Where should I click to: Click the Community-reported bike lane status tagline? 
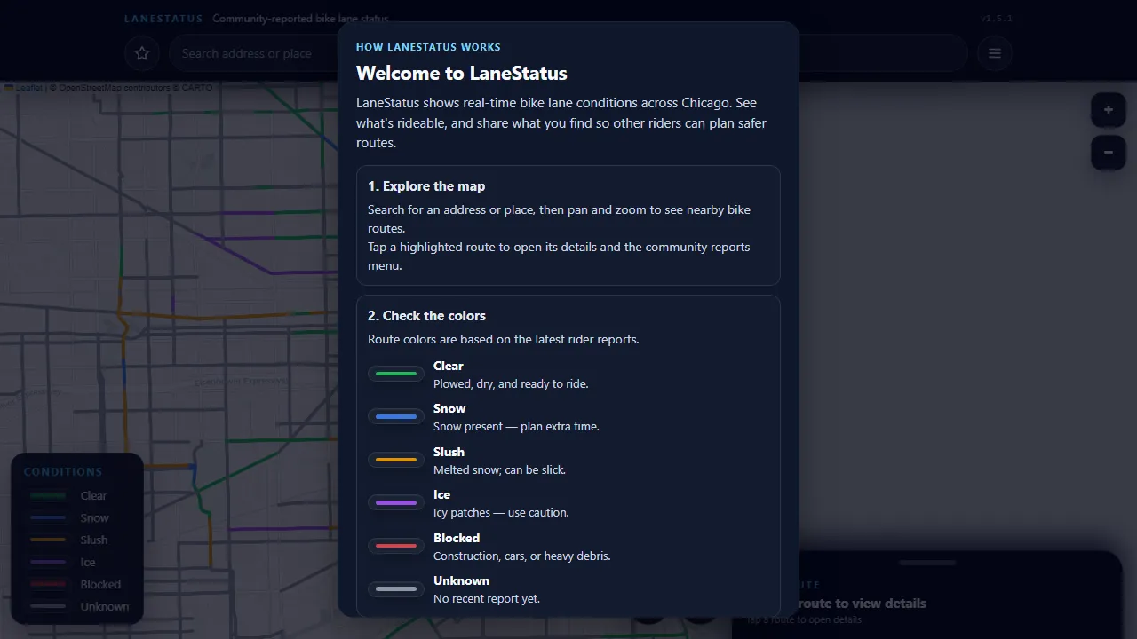click(300, 18)
